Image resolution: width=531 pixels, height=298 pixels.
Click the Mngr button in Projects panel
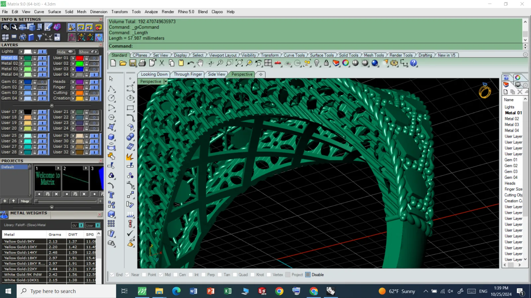click(x=25, y=201)
